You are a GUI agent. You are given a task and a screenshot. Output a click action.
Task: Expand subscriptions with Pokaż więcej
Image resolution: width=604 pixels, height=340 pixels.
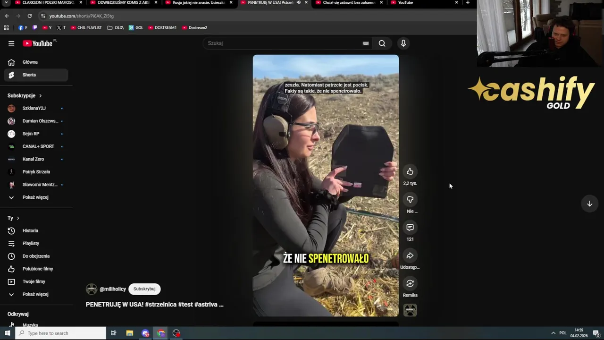[x=36, y=197]
